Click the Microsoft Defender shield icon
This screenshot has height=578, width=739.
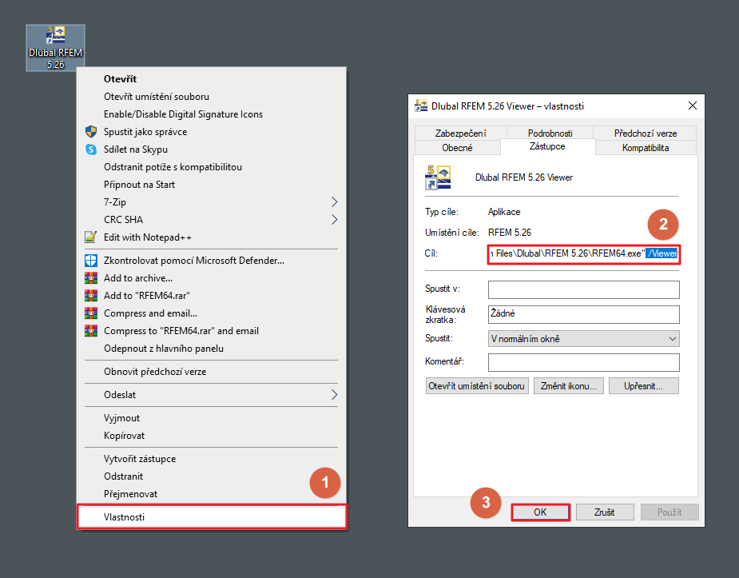(x=91, y=261)
